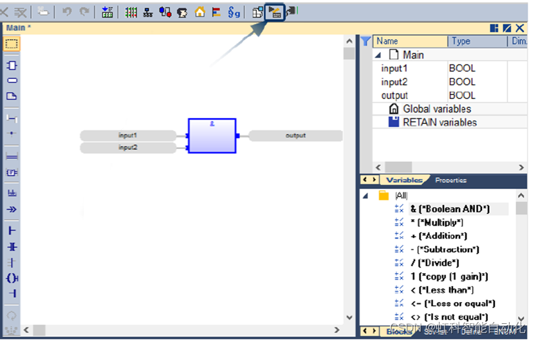Viewport: 536px width, 340px height.
Task: Select the right double-arrow jump tool
Action: pyautogui.click(x=12, y=210)
